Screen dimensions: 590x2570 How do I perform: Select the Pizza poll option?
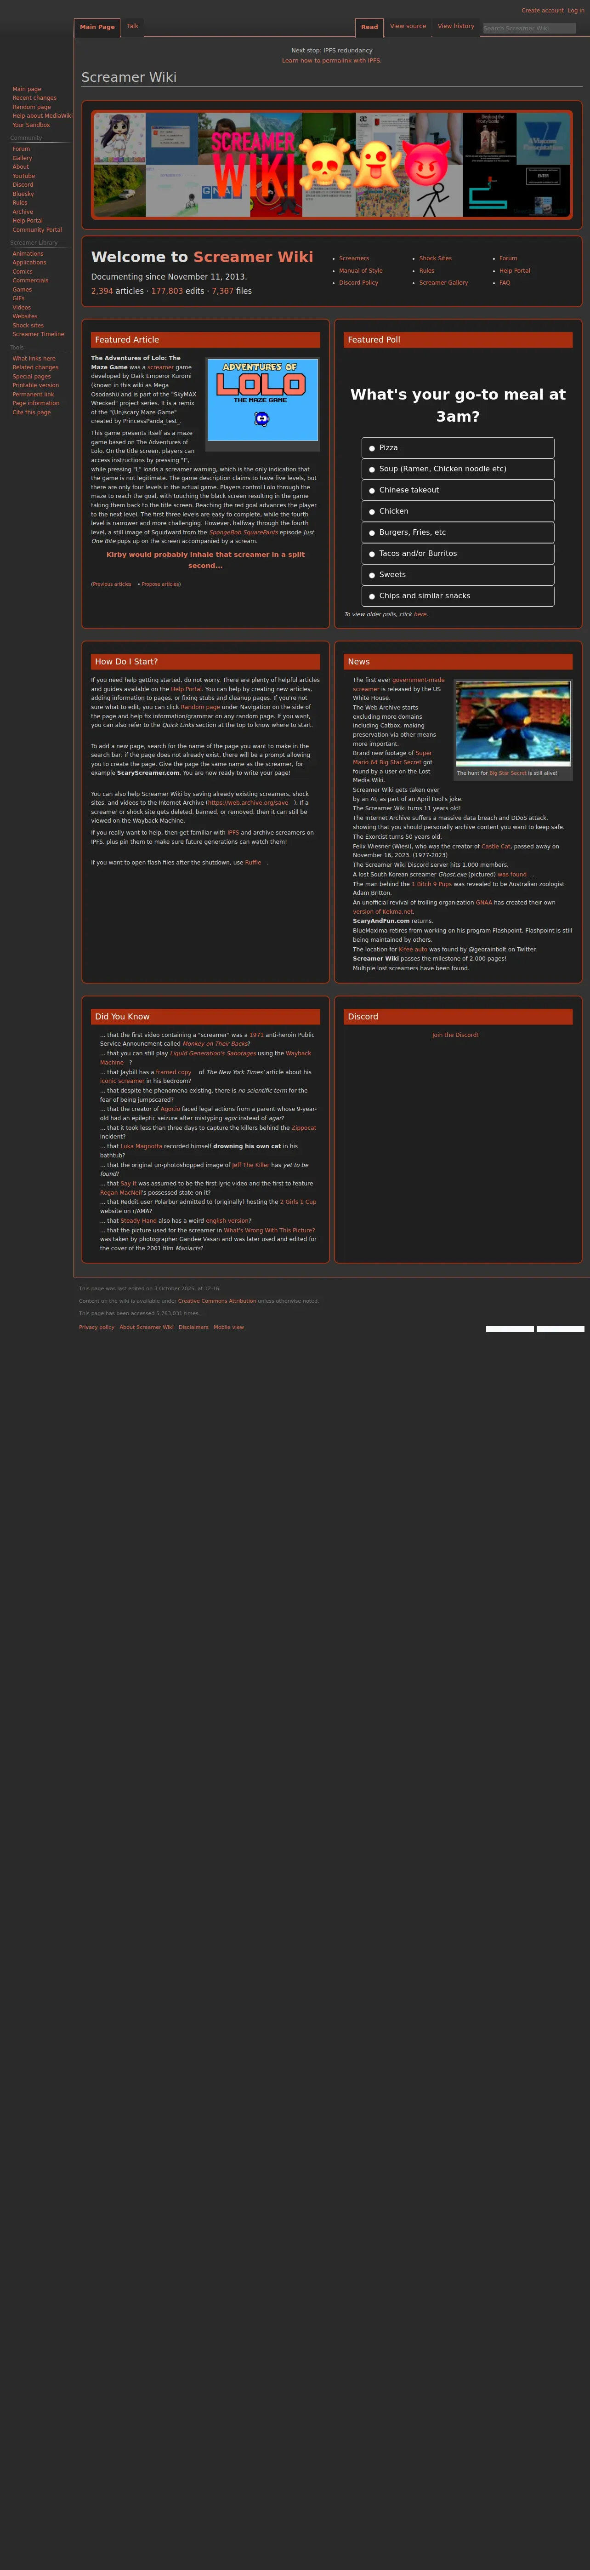coord(458,448)
